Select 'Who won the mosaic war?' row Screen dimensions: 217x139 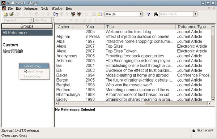(133, 85)
